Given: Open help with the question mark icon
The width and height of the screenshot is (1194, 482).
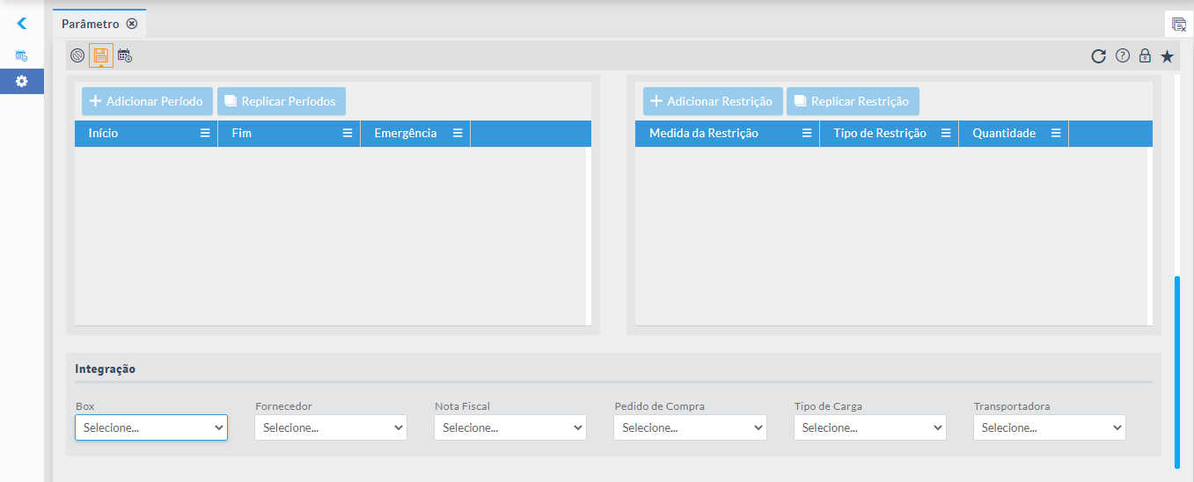Looking at the screenshot, I should point(1123,56).
